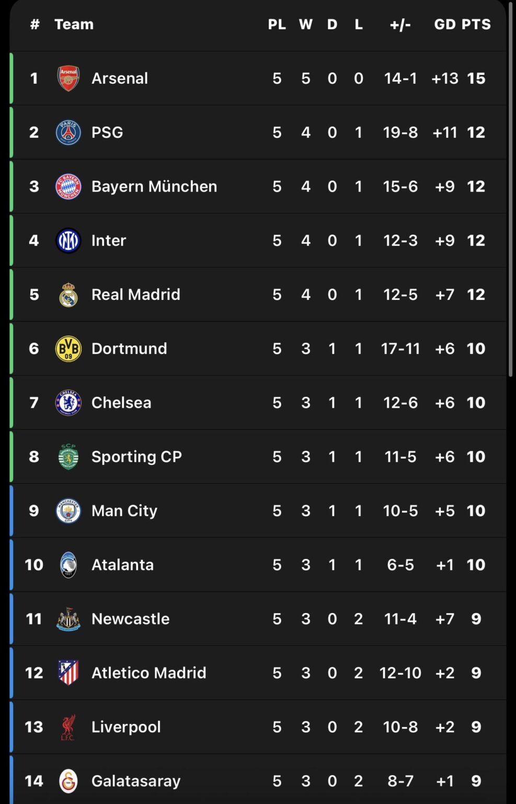Screen dimensions: 516x804
Task: Select the Chelsea club crest
Action: [x=68, y=402]
